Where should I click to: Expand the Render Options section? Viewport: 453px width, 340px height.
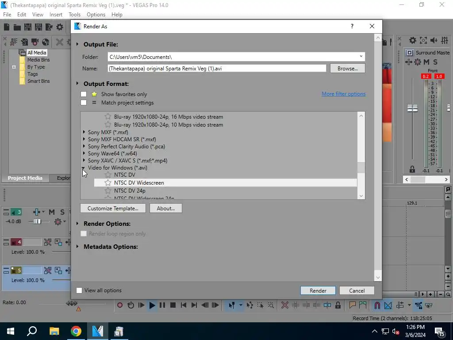click(77, 224)
